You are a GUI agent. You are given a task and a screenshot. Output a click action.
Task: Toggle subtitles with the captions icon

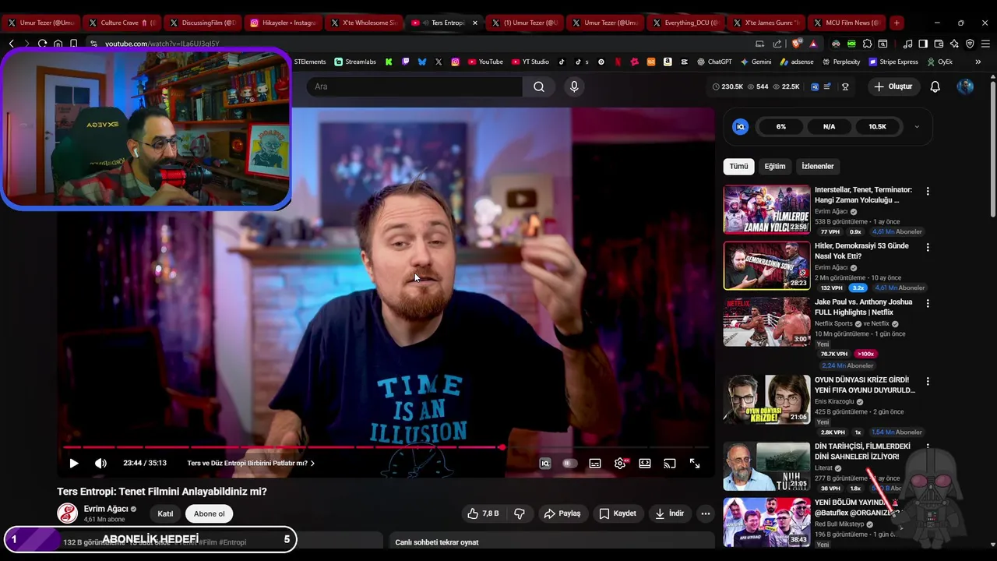click(595, 464)
